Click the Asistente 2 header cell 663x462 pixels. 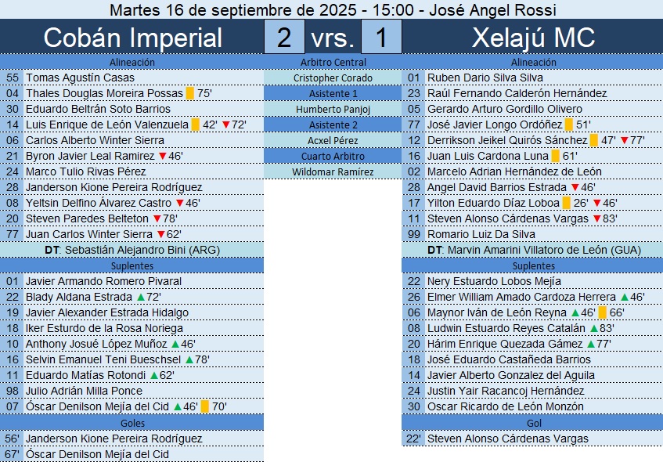coord(333,125)
